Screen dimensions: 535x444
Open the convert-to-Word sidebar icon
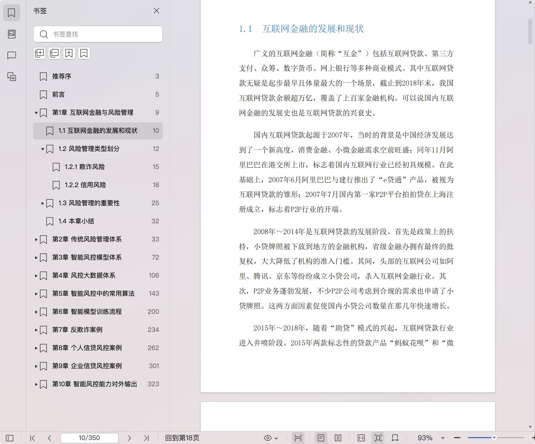11,77
